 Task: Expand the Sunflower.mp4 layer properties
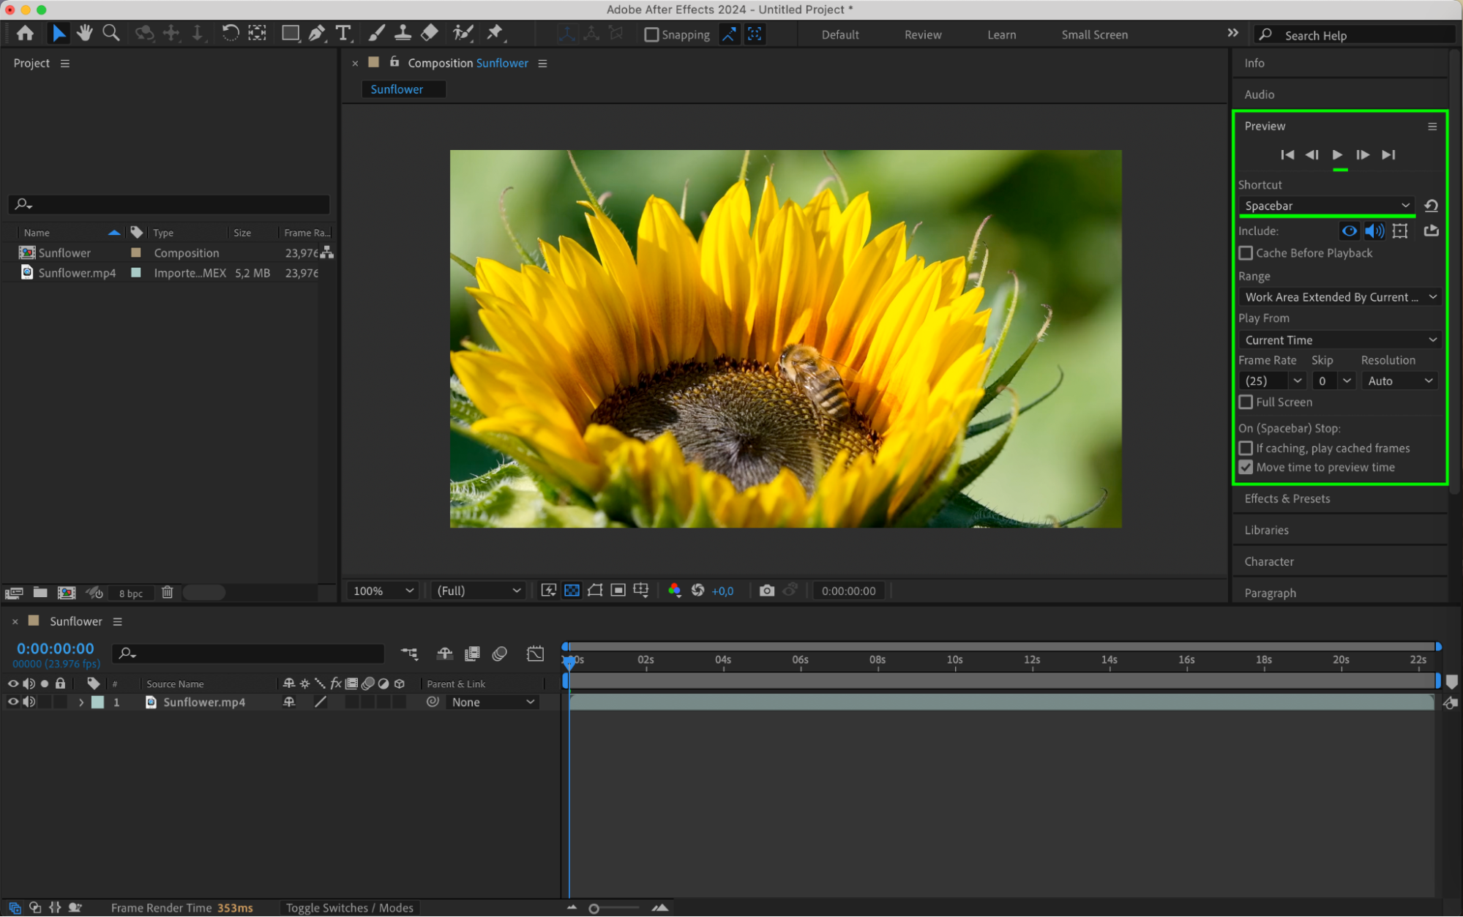pos(81,703)
